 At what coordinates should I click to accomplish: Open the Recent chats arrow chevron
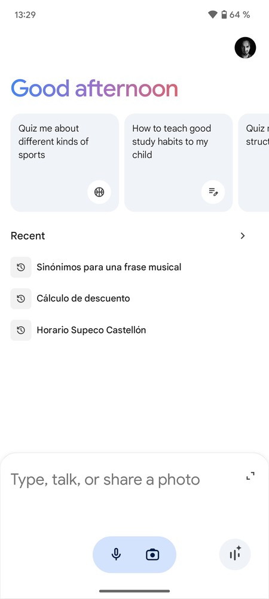(x=243, y=235)
